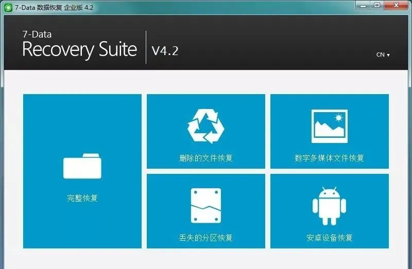Start 安卓设备恢复 via its label
The width and height of the screenshot is (412, 269).
330,238
